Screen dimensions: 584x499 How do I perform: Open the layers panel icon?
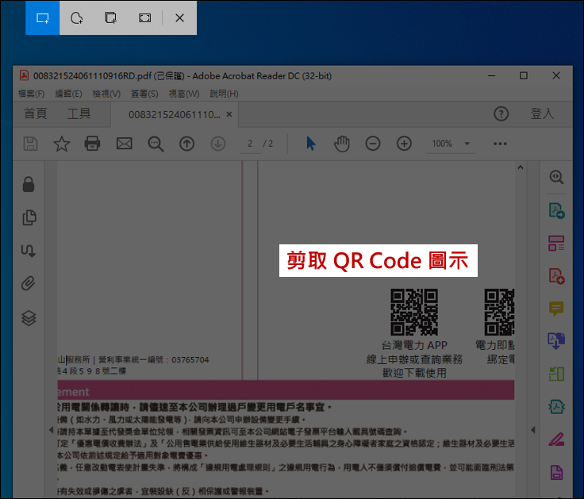(29, 318)
